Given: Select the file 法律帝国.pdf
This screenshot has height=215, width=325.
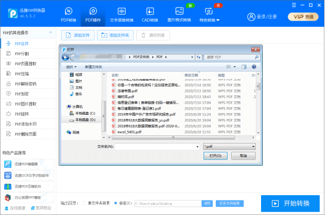Looking at the screenshot, I should (x=127, y=91).
